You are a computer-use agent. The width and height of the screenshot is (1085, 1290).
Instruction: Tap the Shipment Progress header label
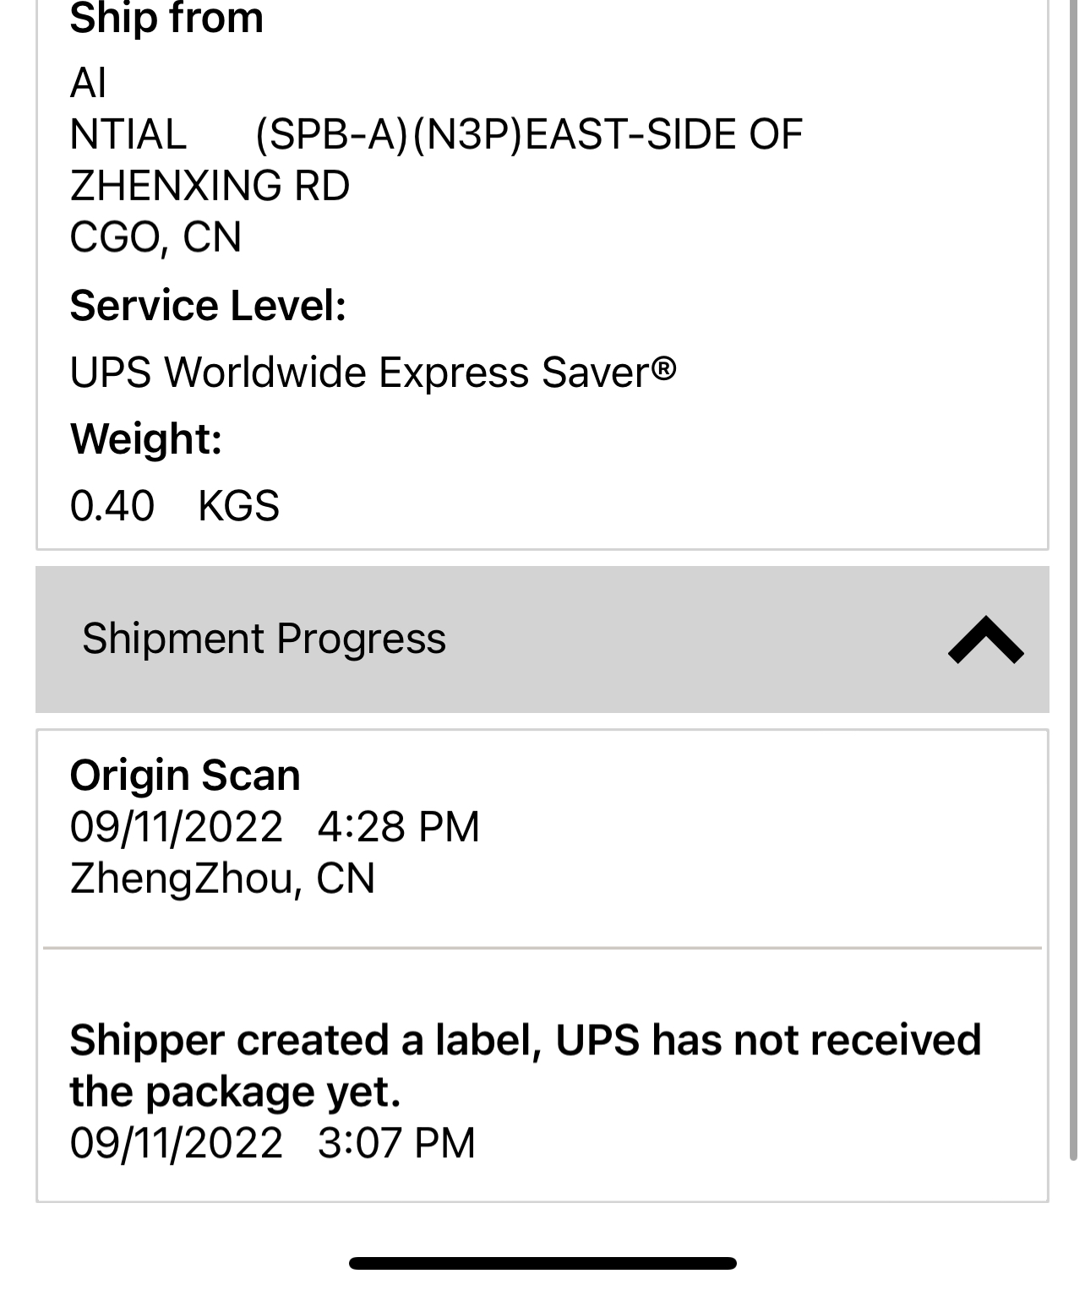[264, 639]
